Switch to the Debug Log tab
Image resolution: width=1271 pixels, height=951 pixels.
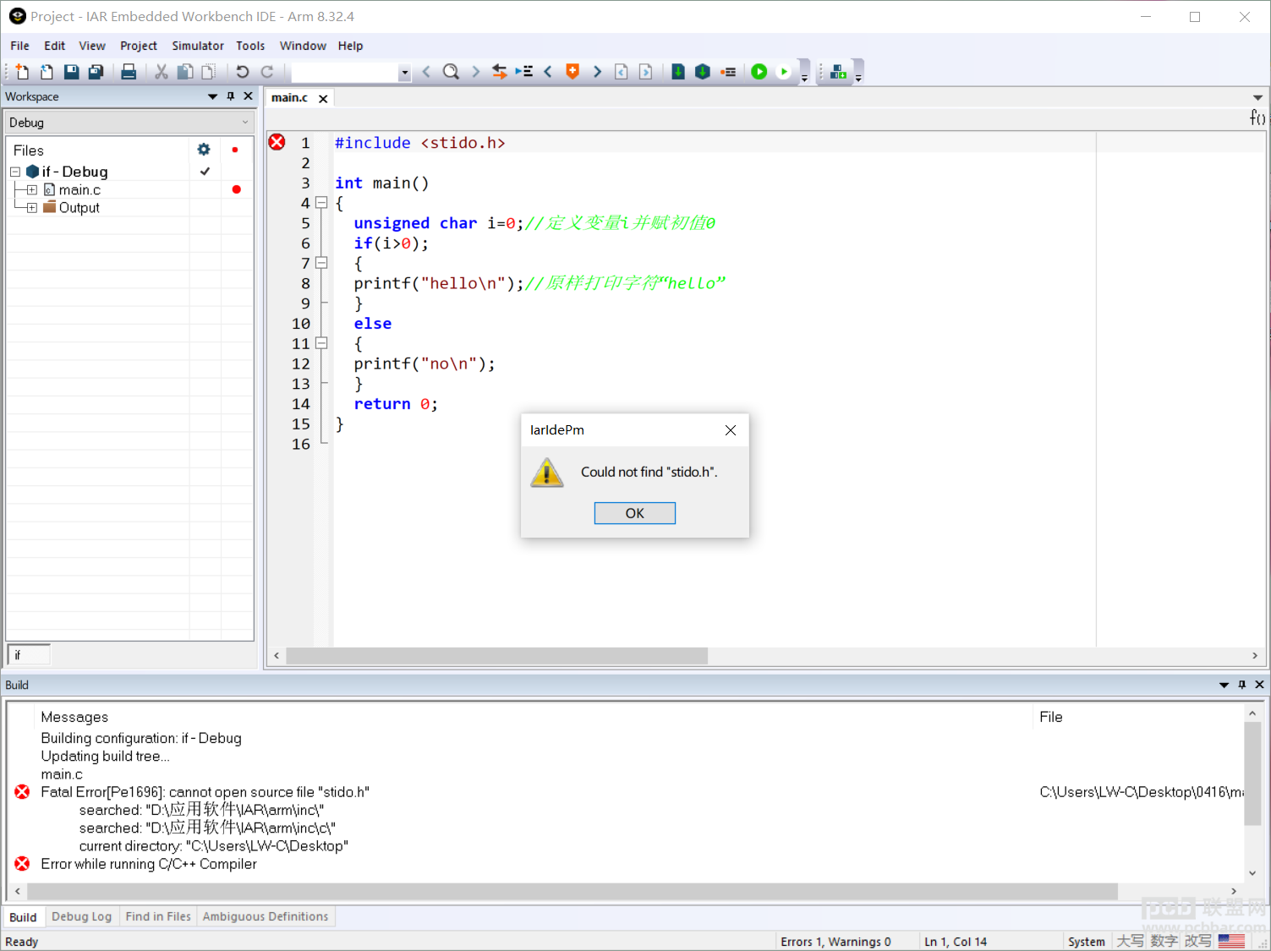(81, 916)
